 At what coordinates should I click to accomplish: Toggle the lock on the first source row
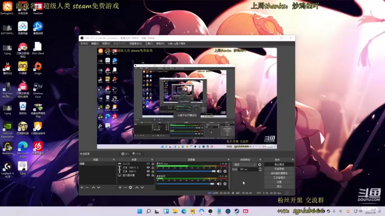point(153,164)
